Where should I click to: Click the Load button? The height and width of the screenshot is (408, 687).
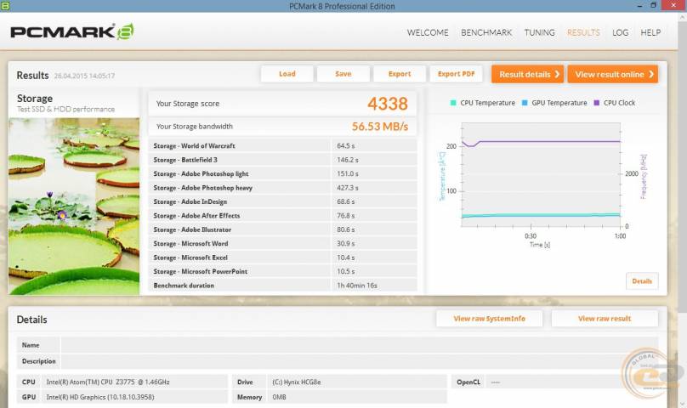(x=287, y=74)
